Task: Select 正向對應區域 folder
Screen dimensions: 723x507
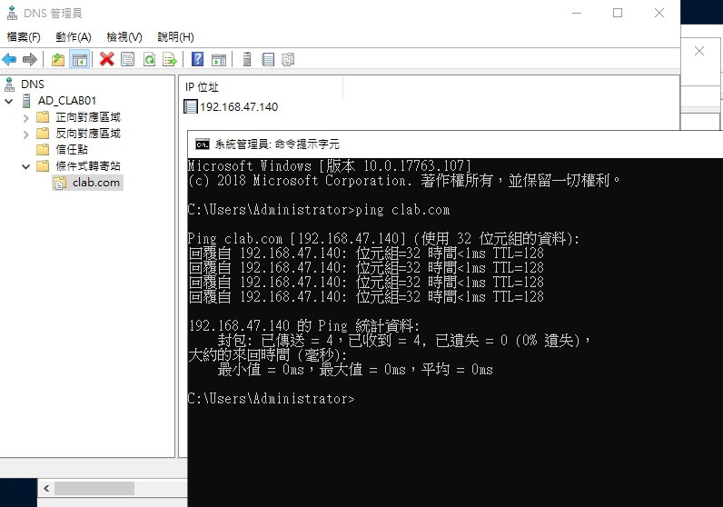Action: pos(88,117)
